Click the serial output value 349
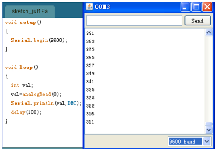The height and width of the screenshot is (151, 217). [x=90, y=74]
